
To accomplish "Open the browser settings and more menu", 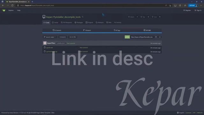I will coord(201,5).
